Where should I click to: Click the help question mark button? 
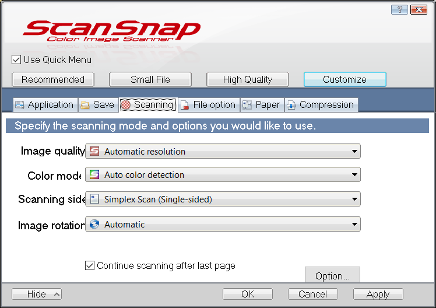click(x=399, y=10)
